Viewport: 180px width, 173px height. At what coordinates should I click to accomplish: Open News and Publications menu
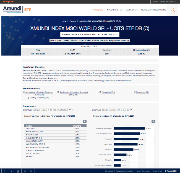153,10
